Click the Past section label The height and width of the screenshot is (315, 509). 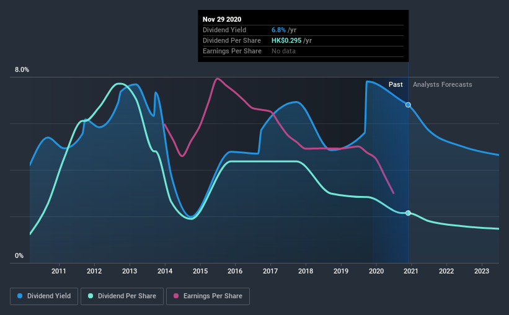tap(396, 84)
